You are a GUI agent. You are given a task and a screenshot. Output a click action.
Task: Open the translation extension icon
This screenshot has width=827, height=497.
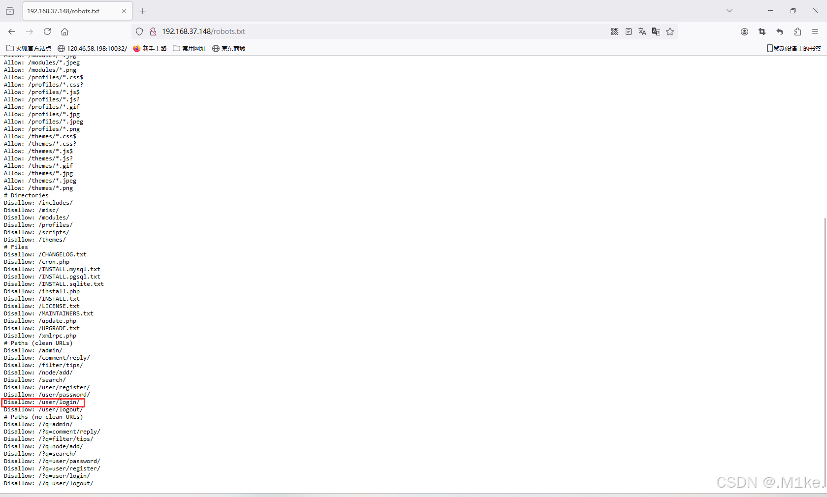(x=656, y=31)
